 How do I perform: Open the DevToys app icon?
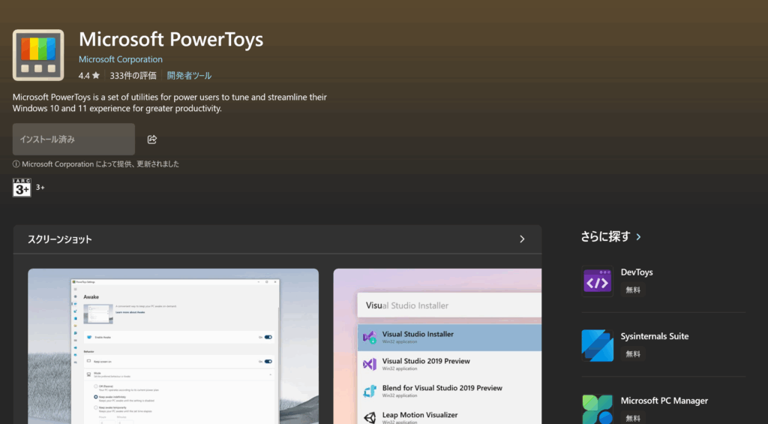(x=597, y=281)
